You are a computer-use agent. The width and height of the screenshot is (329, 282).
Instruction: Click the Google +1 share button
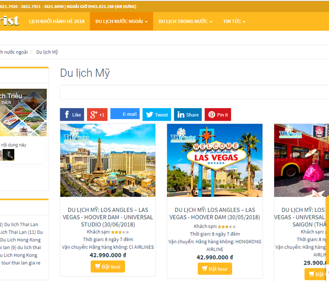pos(97,115)
